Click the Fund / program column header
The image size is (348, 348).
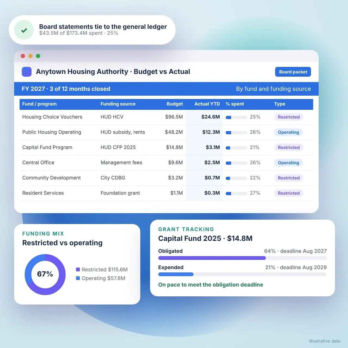click(x=39, y=104)
